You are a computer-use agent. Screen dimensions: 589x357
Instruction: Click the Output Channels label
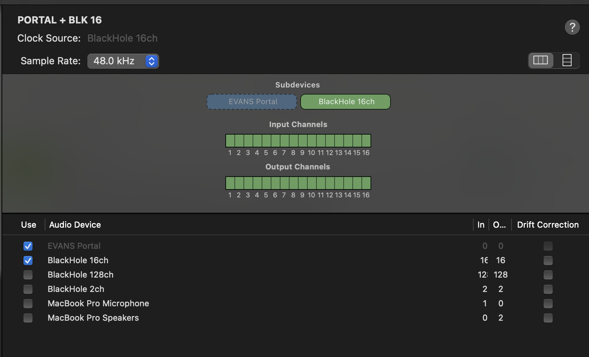[x=298, y=167]
